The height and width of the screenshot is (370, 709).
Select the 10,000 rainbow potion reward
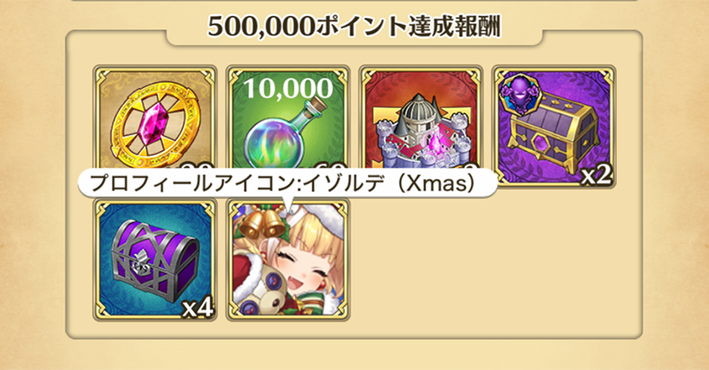point(288,124)
